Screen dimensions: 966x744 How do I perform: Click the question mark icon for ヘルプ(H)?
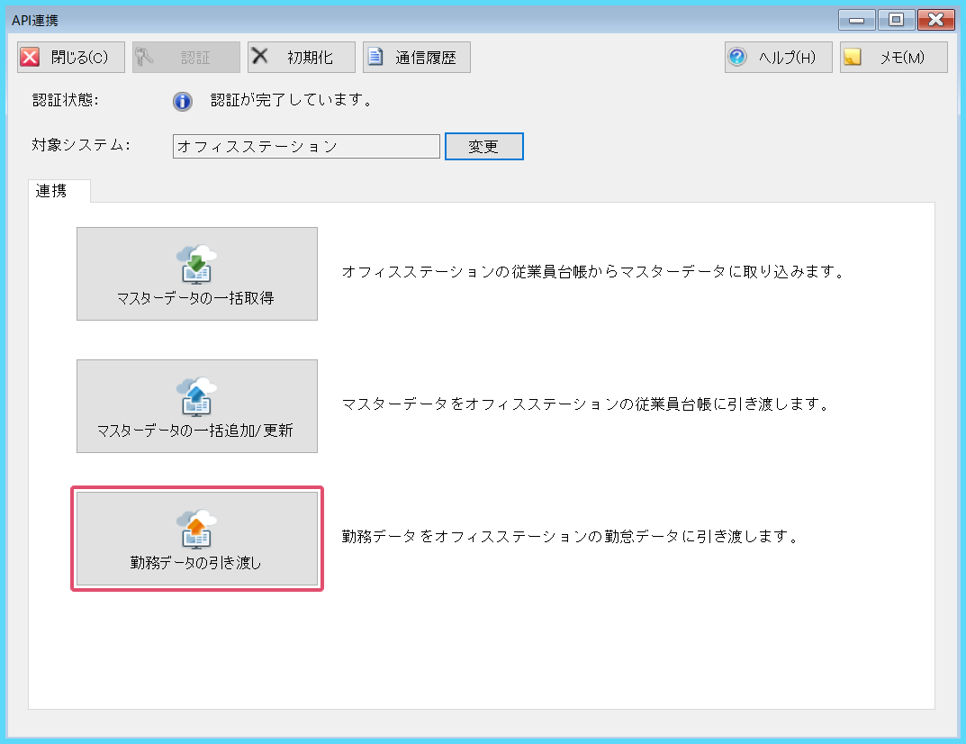click(x=736, y=58)
